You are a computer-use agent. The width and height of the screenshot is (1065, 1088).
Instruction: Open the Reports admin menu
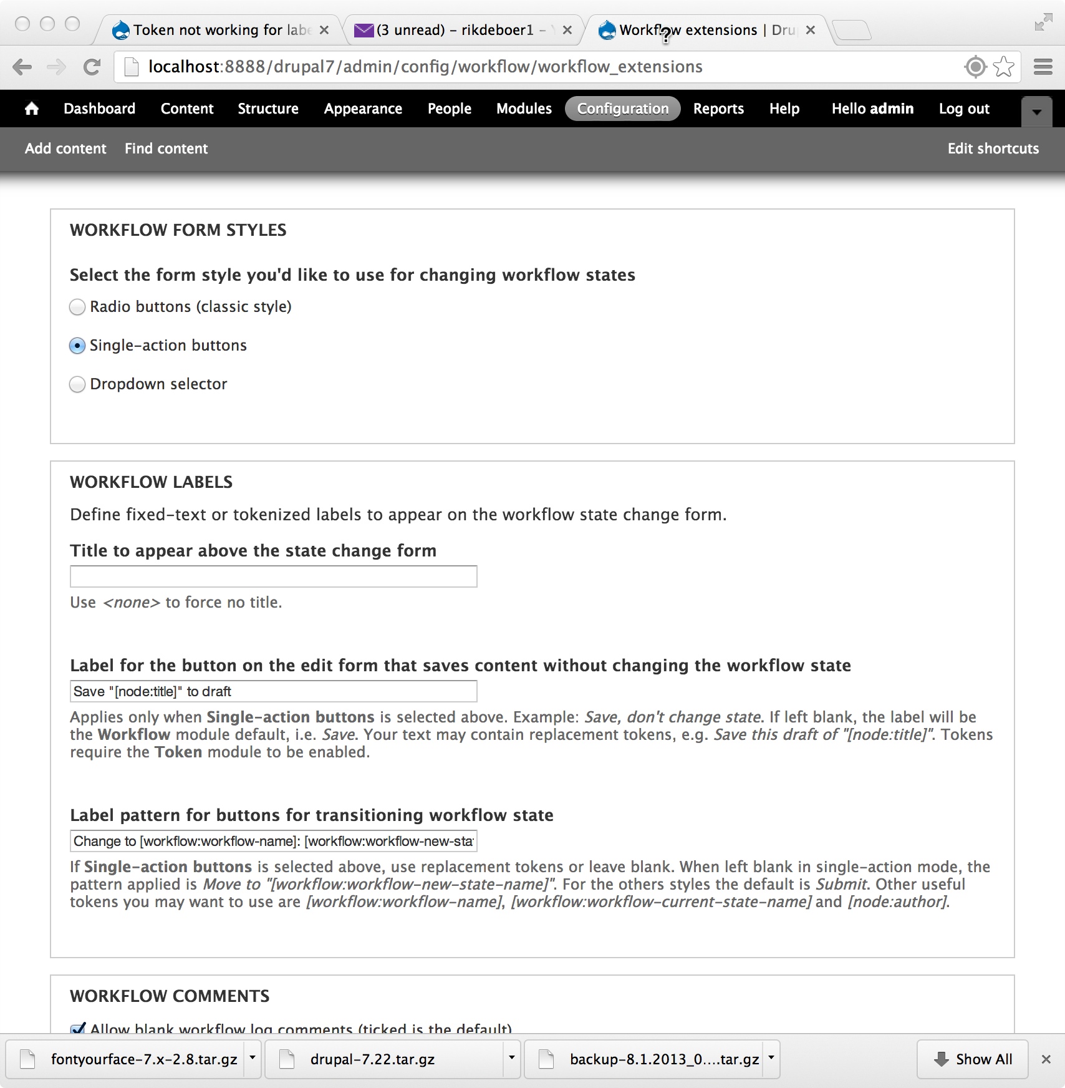[x=718, y=109]
